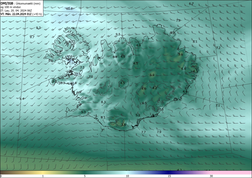Click the 7.7 value off the south coast
252x178 pixels.
click(143, 132)
